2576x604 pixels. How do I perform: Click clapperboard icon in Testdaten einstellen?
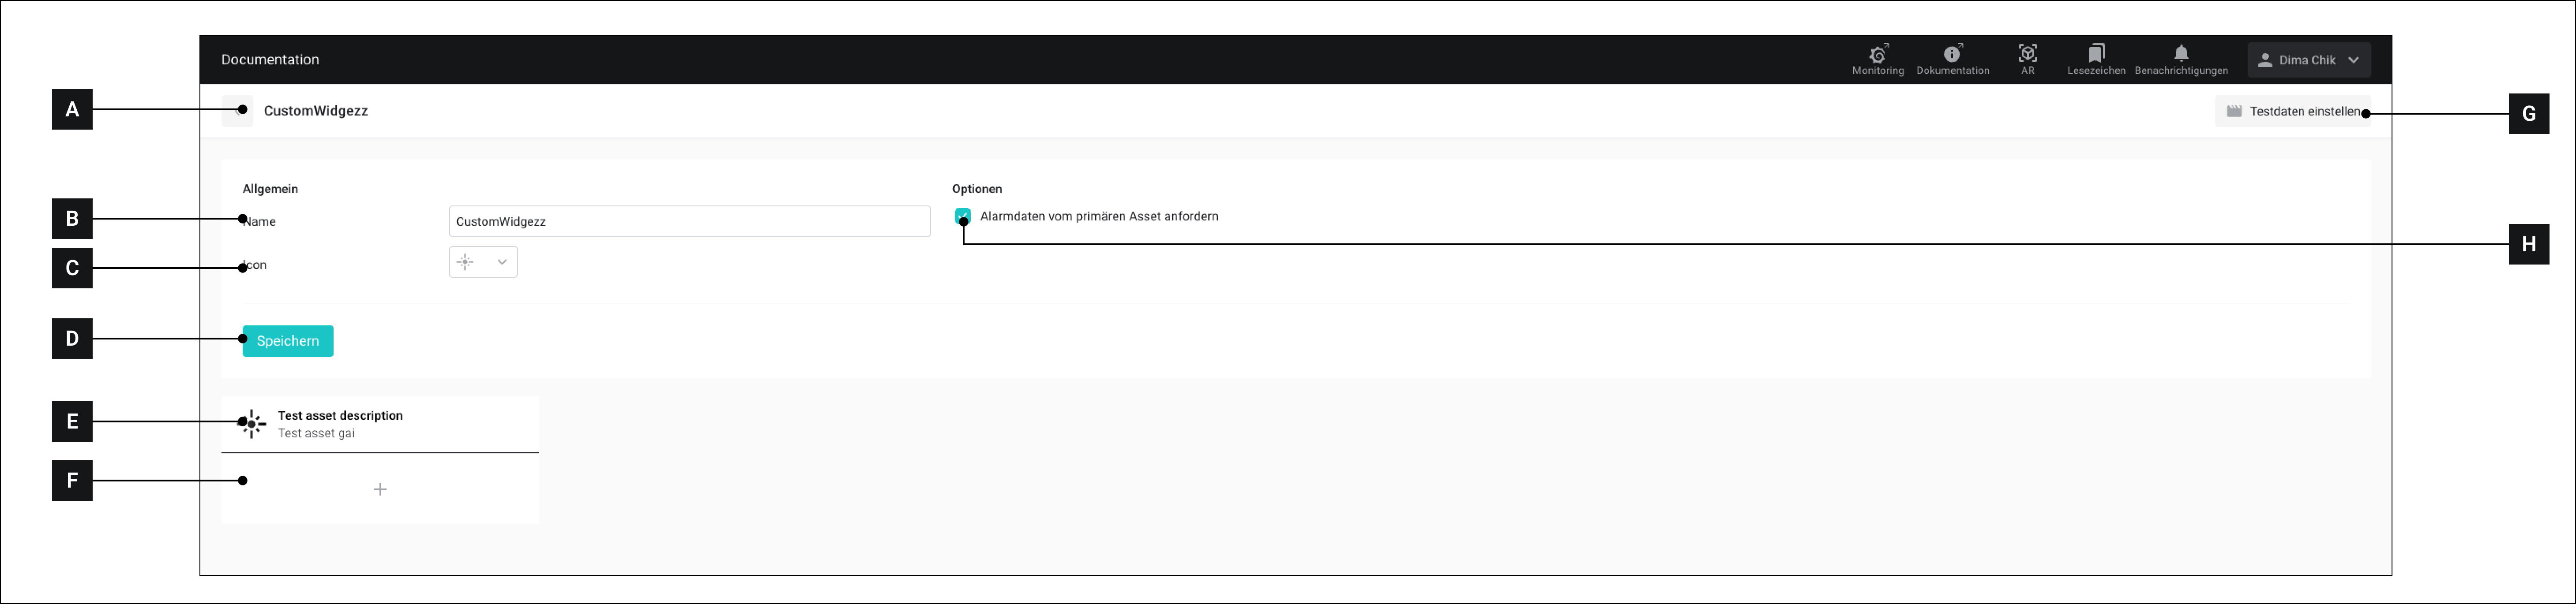(2234, 112)
